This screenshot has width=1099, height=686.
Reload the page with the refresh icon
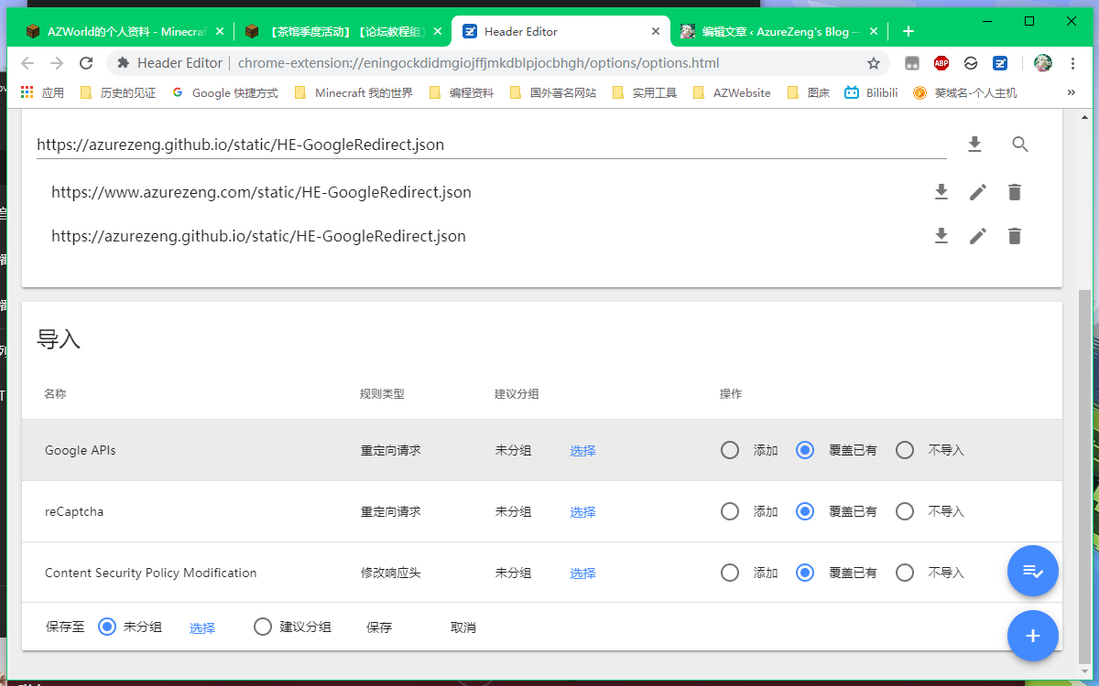87,63
